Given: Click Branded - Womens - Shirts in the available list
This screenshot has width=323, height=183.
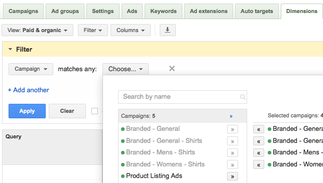Looking at the screenshot, I should pos(165,164).
